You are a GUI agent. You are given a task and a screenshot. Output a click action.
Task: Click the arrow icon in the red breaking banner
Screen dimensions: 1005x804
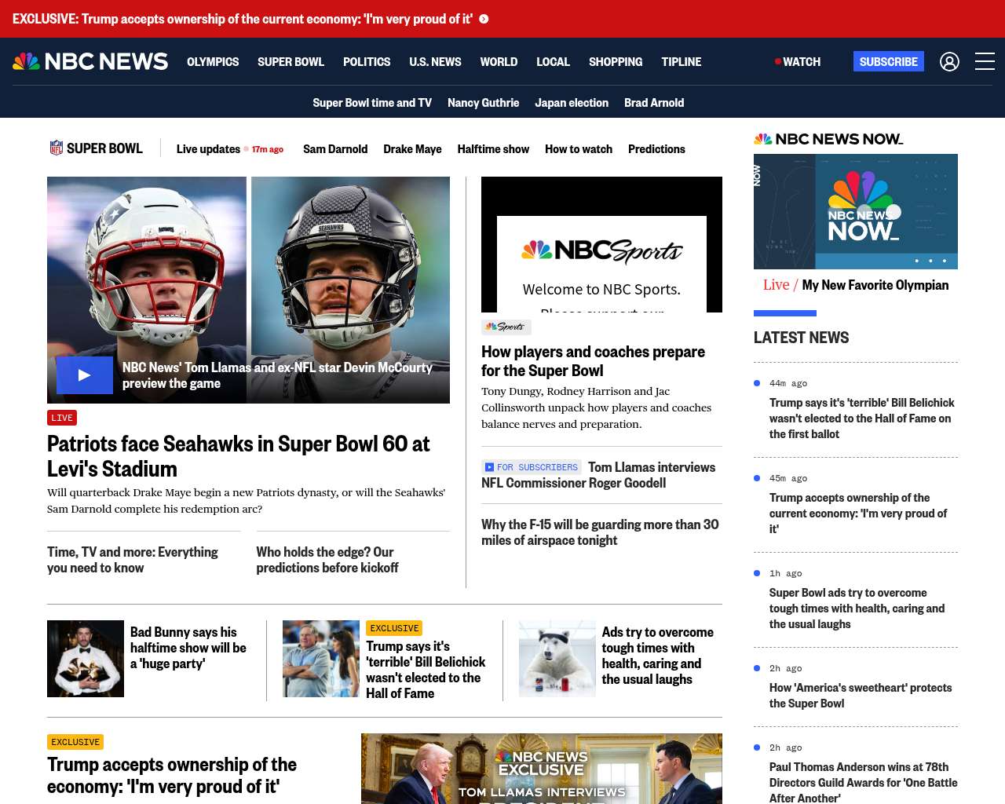coord(484,19)
